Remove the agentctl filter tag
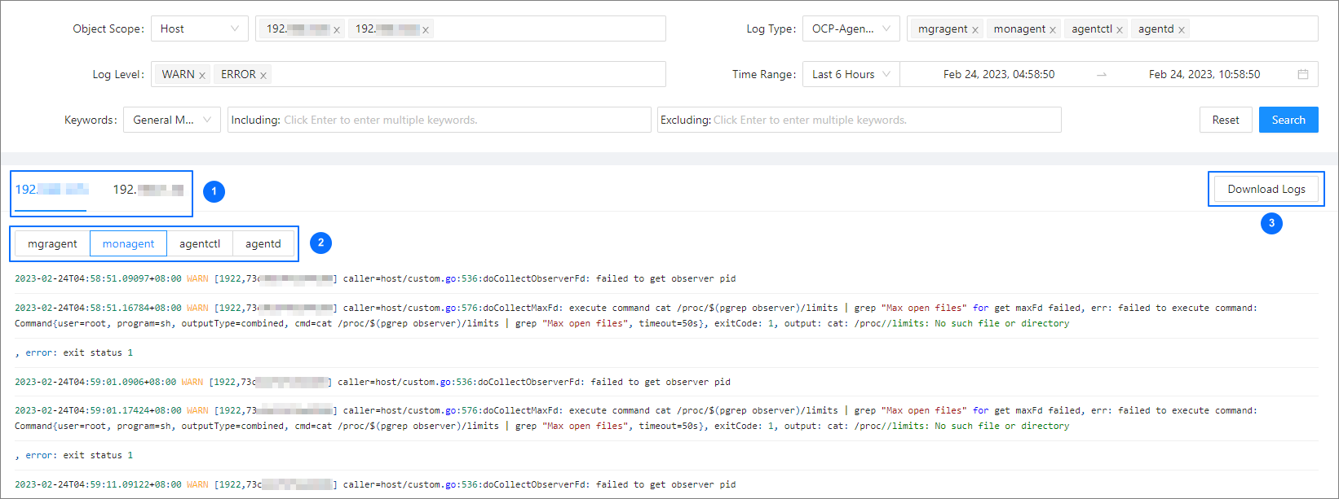The height and width of the screenshot is (499, 1339). click(x=1119, y=30)
